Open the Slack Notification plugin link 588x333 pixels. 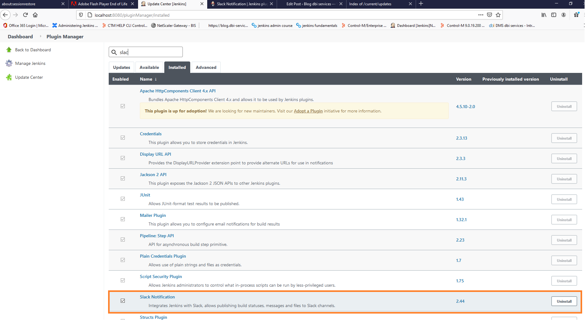pos(157,297)
